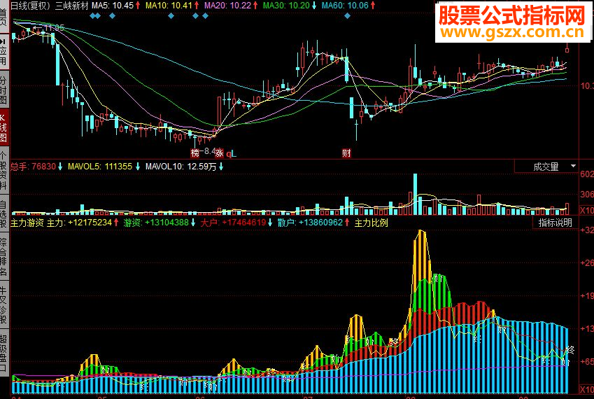
Task: Click the blue diamond marker below MA60
Action: [348, 16]
